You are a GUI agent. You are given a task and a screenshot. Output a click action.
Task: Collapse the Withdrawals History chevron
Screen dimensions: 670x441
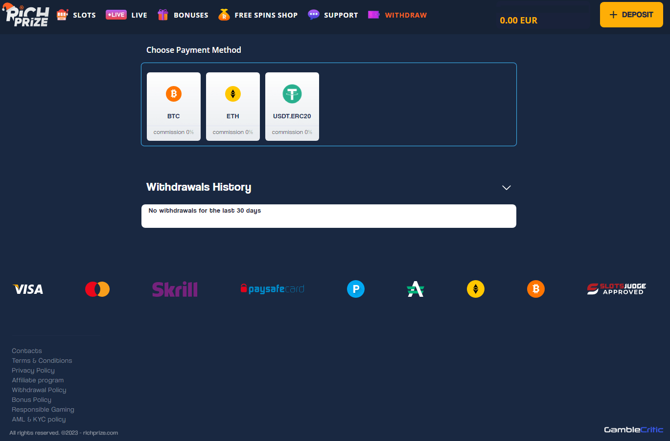click(507, 188)
